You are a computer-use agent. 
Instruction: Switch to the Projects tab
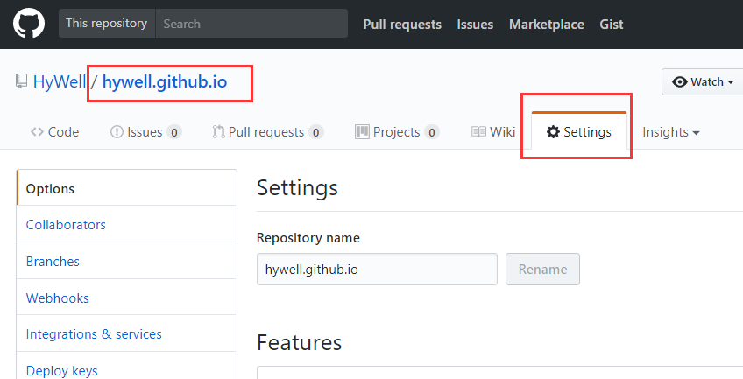pyautogui.click(x=397, y=132)
